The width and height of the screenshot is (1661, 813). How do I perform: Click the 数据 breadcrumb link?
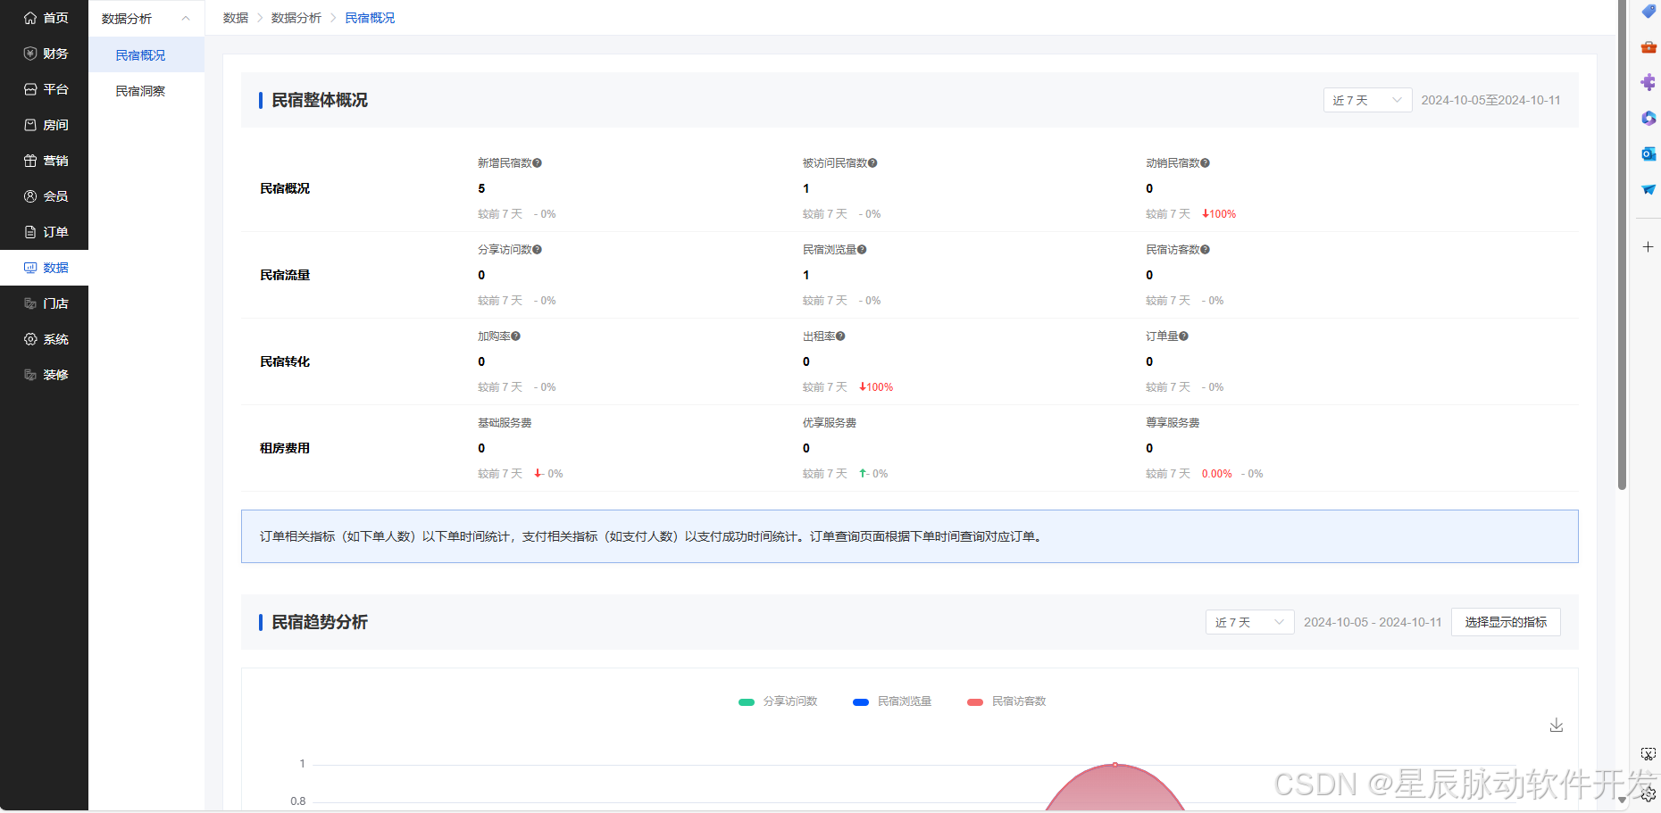pyautogui.click(x=236, y=18)
